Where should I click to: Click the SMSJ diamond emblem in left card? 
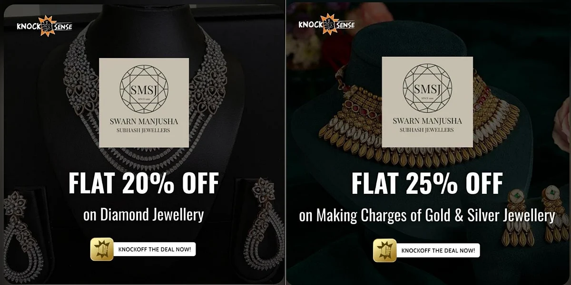click(144, 89)
